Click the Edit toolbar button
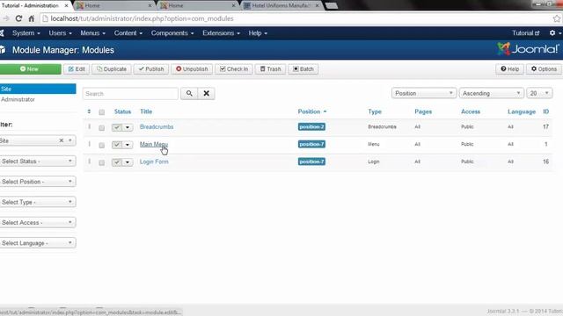563x316 pixels. click(77, 68)
